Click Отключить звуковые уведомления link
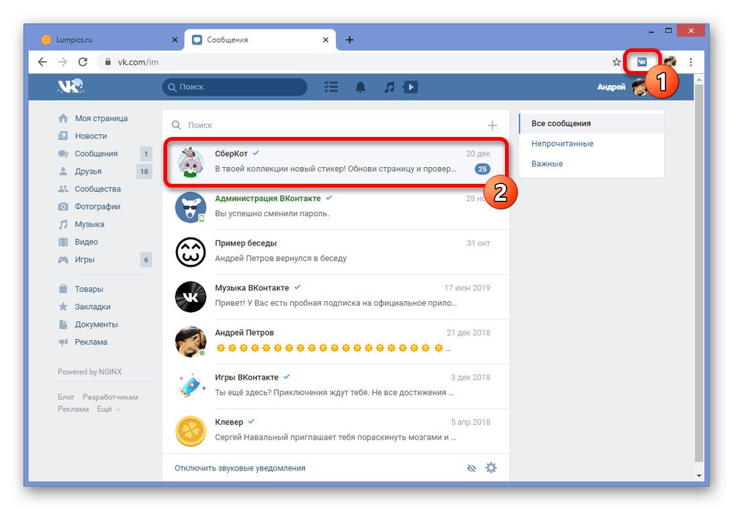 pos(240,468)
